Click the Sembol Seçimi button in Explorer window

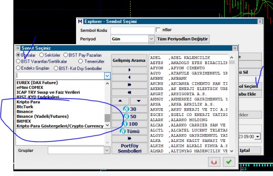coord(250,86)
